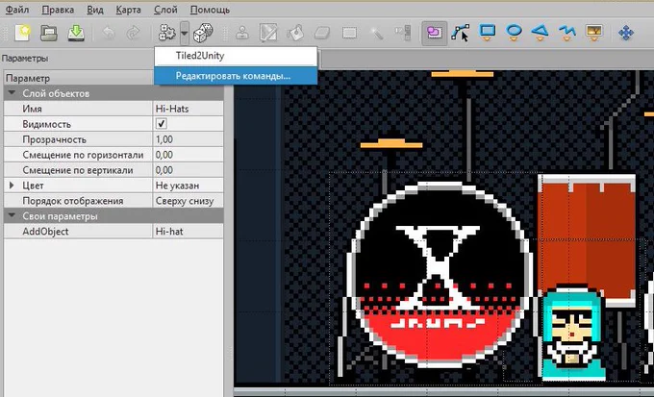This screenshot has height=397, width=654.
Task: Select the Bucket Fill tool
Action: [x=295, y=33]
